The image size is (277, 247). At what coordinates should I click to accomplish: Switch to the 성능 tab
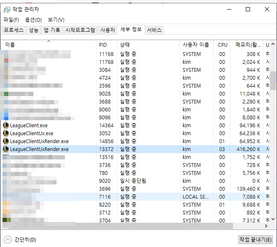coord(34,30)
